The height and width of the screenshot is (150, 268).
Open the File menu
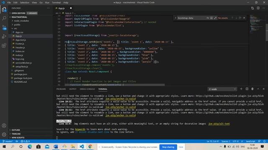[9, 2]
